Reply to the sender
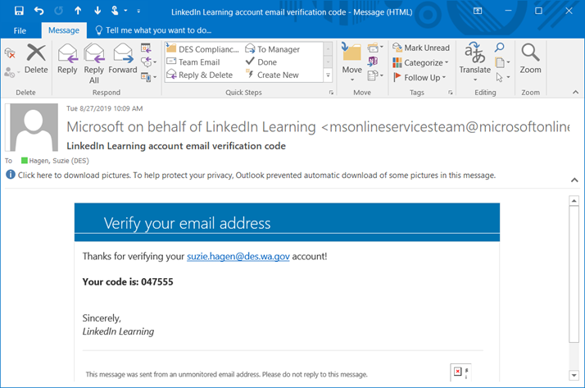585x388 pixels. pyautogui.click(x=67, y=59)
